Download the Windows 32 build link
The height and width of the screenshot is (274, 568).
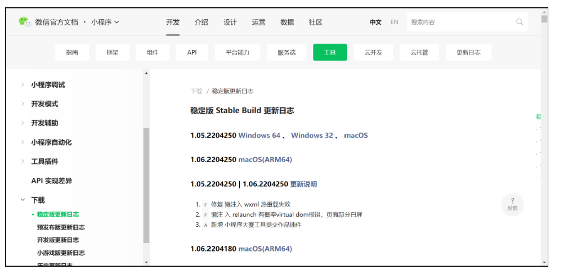pos(312,136)
